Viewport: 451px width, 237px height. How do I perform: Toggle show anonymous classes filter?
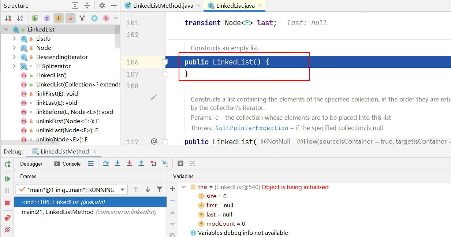pyautogui.click(x=94, y=18)
